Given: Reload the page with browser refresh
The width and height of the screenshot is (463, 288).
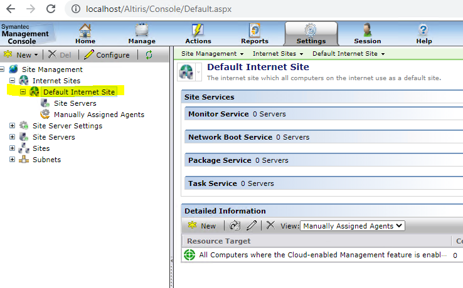Looking at the screenshot, I should click(x=51, y=9).
